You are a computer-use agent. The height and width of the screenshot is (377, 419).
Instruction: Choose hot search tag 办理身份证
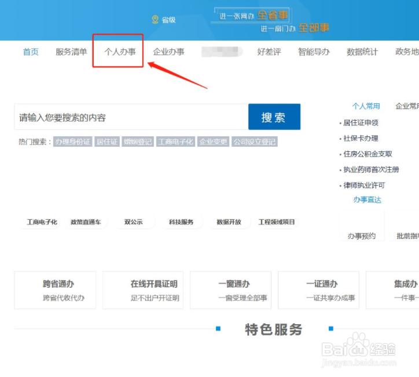(x=73, y=142)
